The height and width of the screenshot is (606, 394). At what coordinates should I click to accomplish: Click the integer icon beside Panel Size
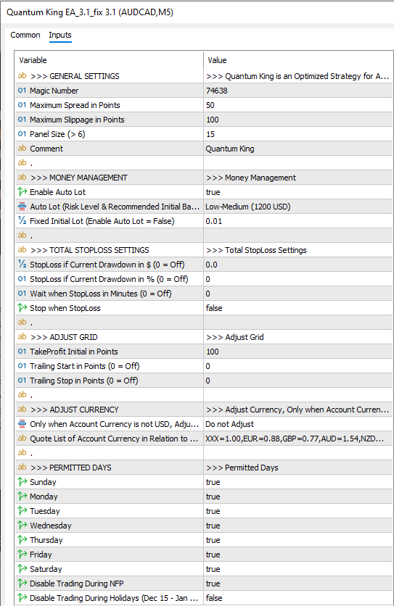22,134
